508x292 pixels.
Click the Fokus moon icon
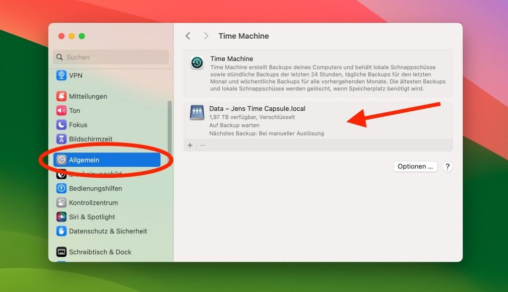pyautogui.click(x=61, y=125)
